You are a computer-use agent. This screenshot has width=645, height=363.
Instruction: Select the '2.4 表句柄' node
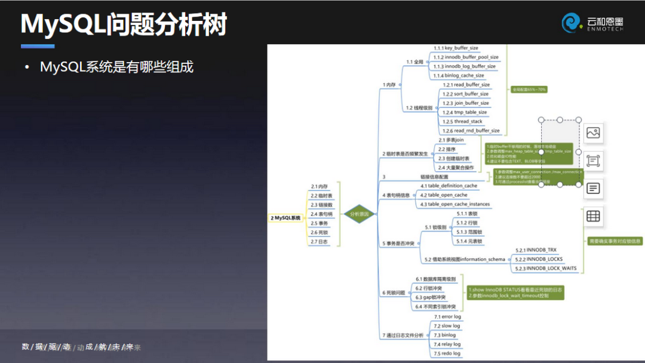pyautogui.click(x=321, y=214)
